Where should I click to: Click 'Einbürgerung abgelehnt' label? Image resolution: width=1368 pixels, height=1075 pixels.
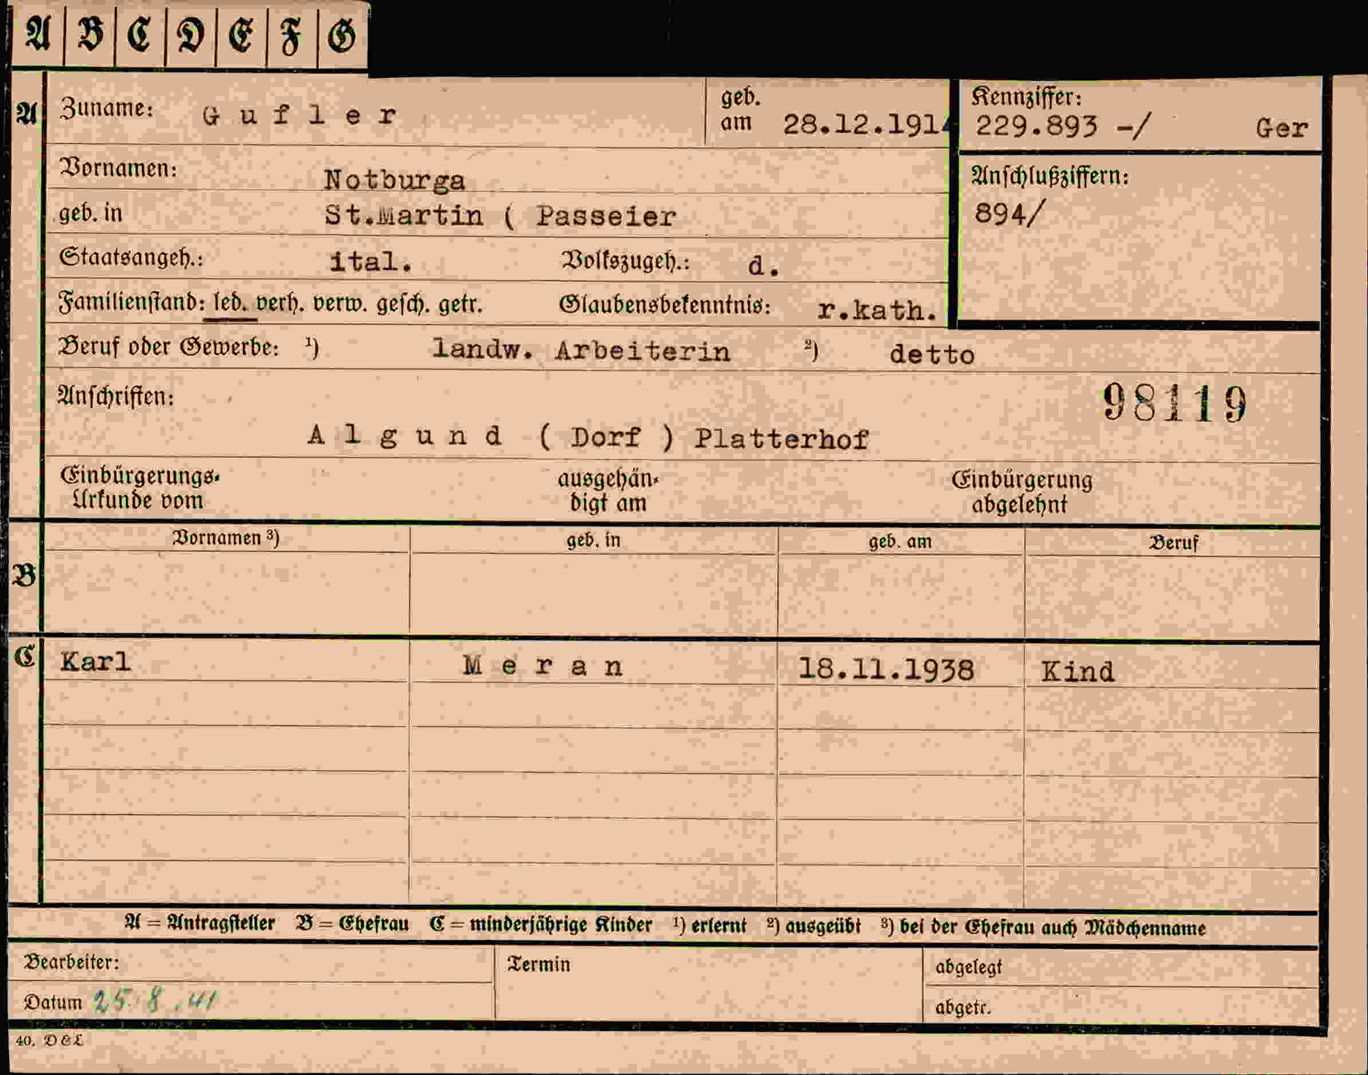pos(1021,492)
